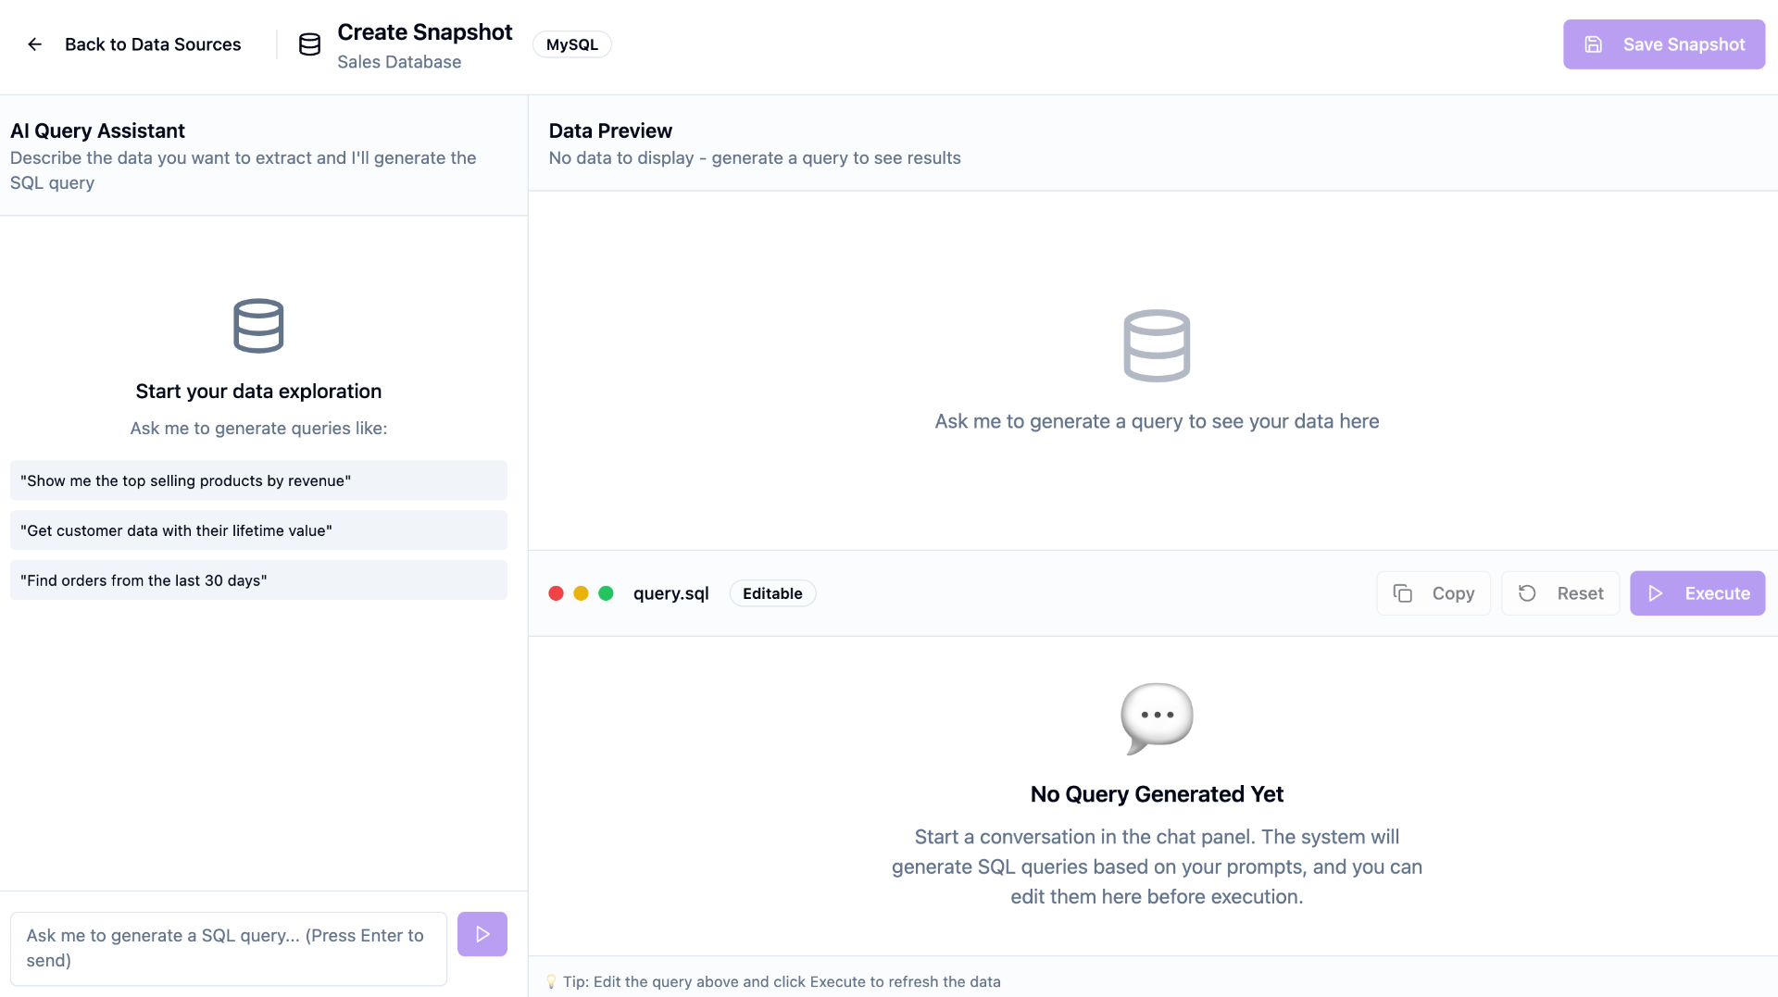1778x997 pixels.
Task: Click the back arrow icon
Action: 34,44
